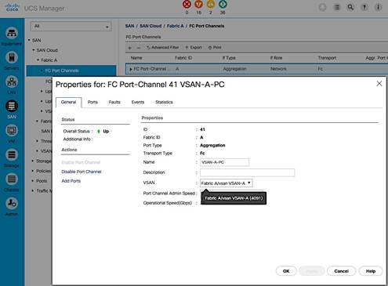388x286 pixels.
Task: Click the If Type column header
Action: click(229, 58)
